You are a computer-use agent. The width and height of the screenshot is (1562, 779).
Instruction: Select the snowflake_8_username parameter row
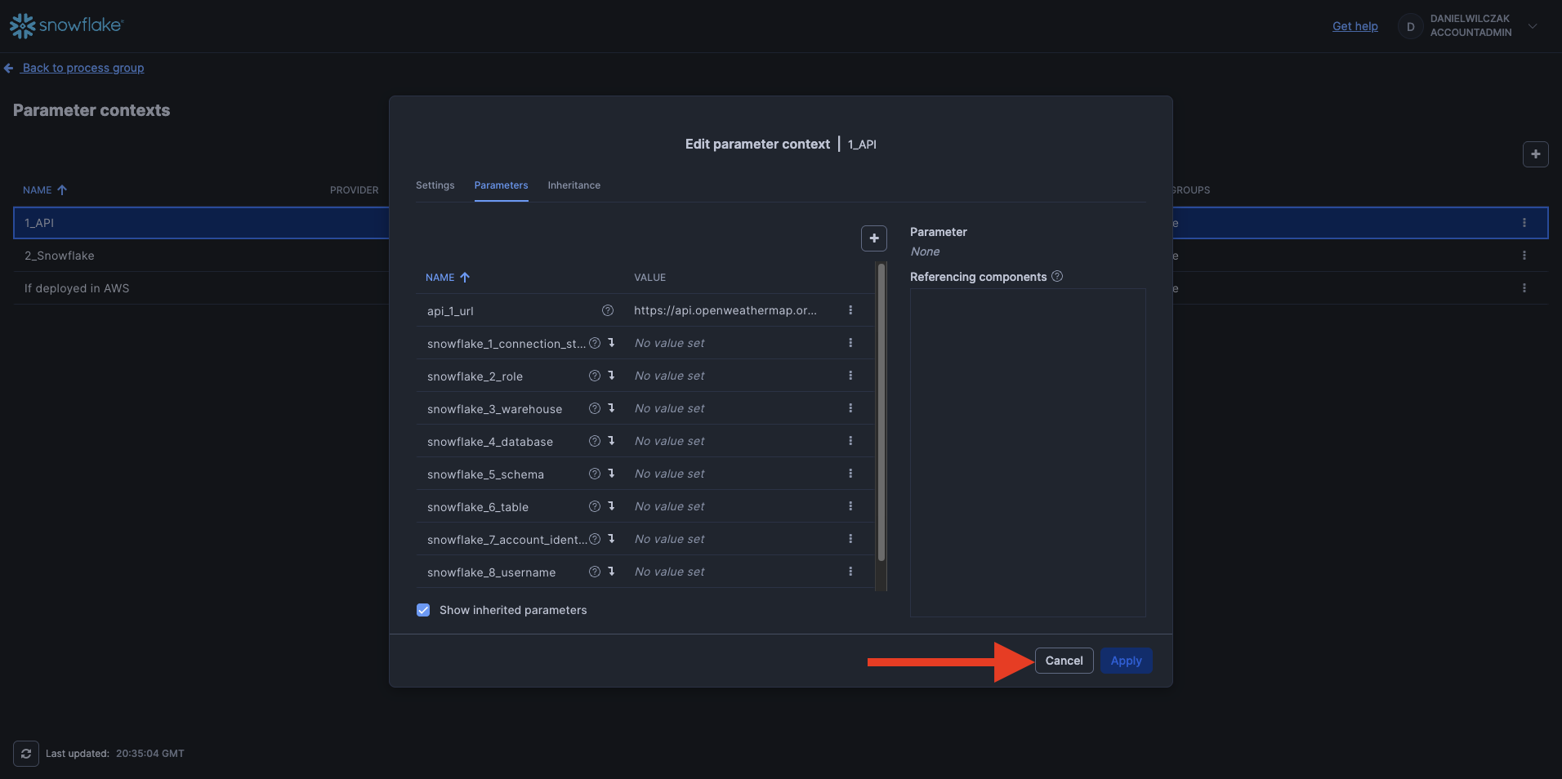coord(491,572)
